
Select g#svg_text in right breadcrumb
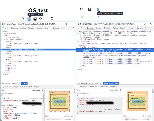click(x=98, y=83)
